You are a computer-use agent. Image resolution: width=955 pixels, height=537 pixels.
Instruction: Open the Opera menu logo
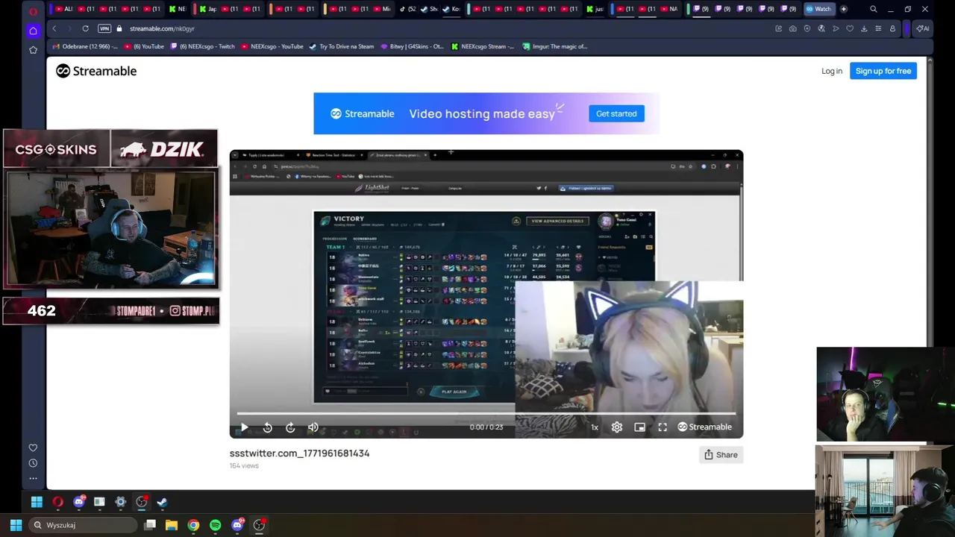[33, 10]
